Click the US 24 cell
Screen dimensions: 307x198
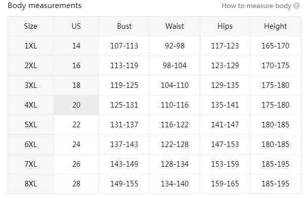tap(76, 144)
